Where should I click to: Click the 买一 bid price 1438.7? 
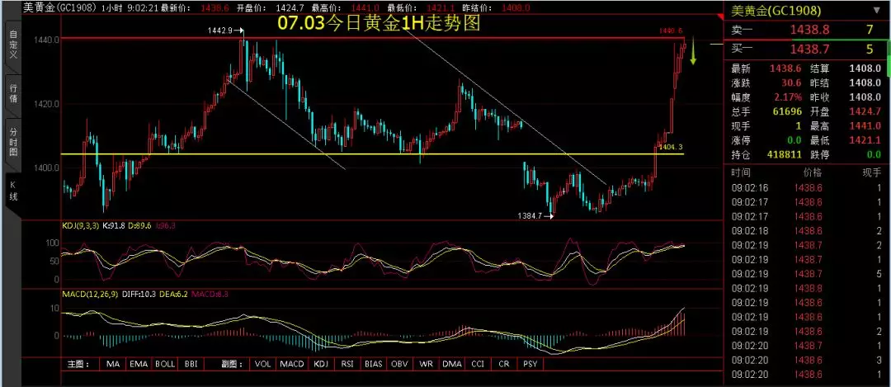point(808,50)
